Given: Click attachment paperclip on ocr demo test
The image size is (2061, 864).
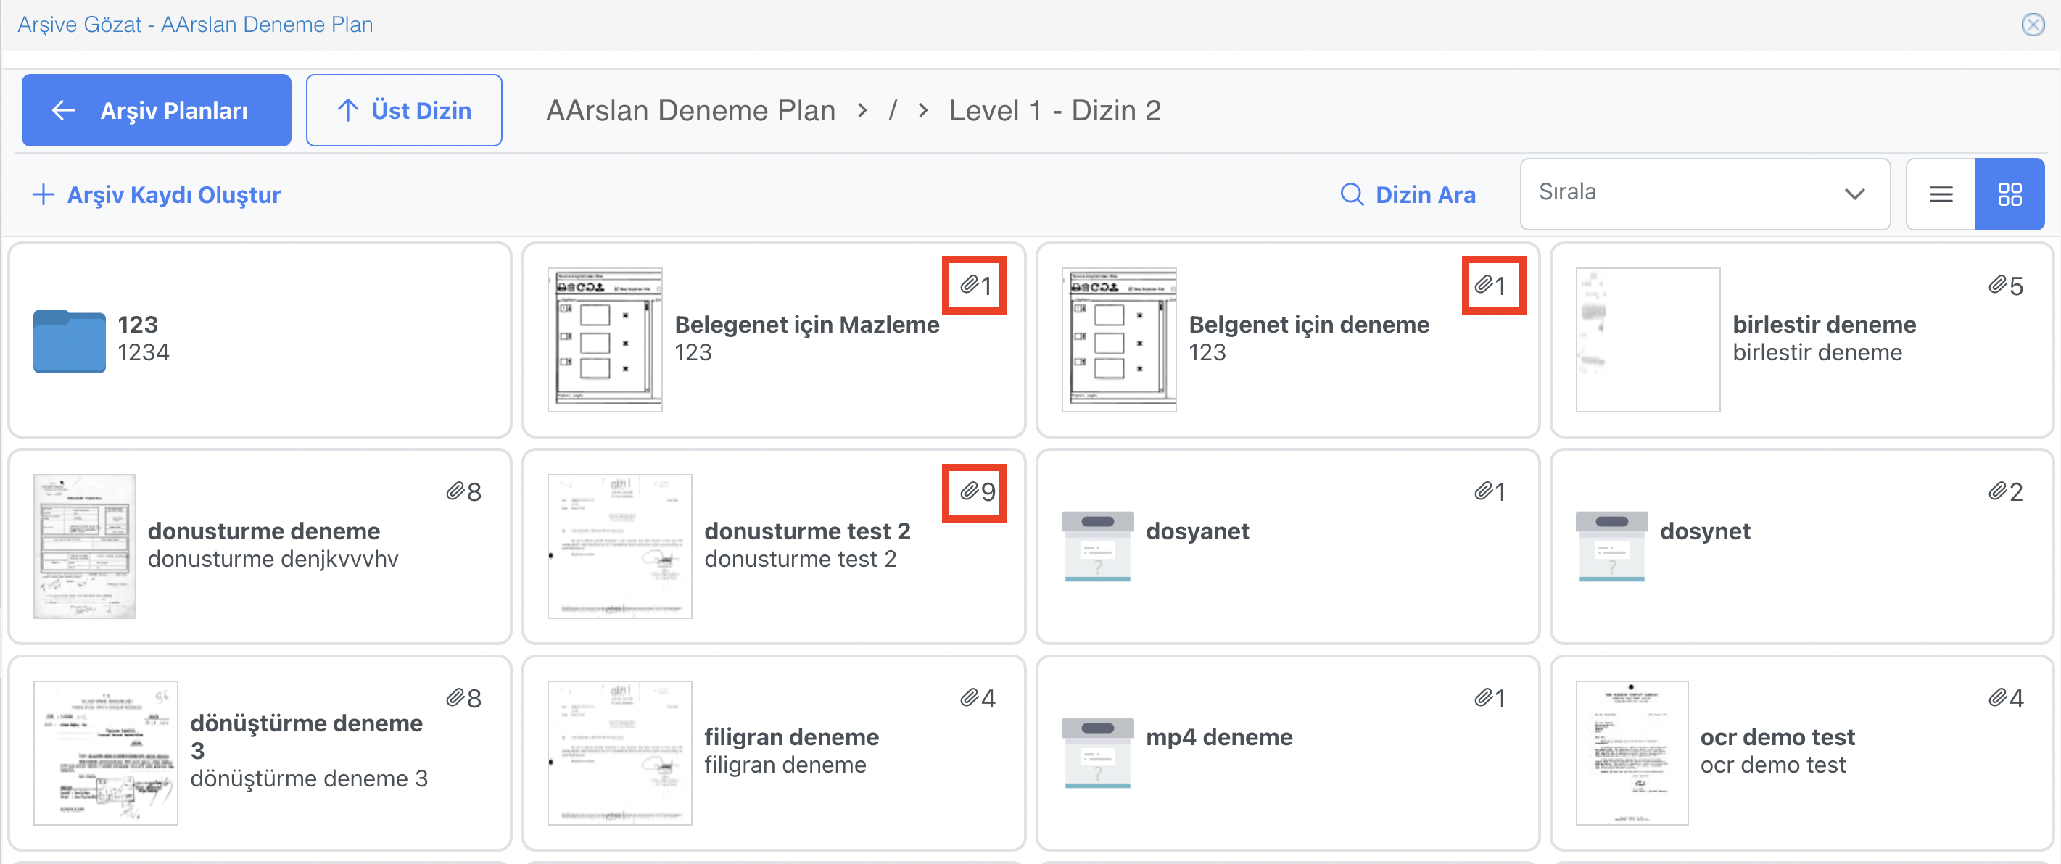Looking at the screenshot, I should [1998, 699].
